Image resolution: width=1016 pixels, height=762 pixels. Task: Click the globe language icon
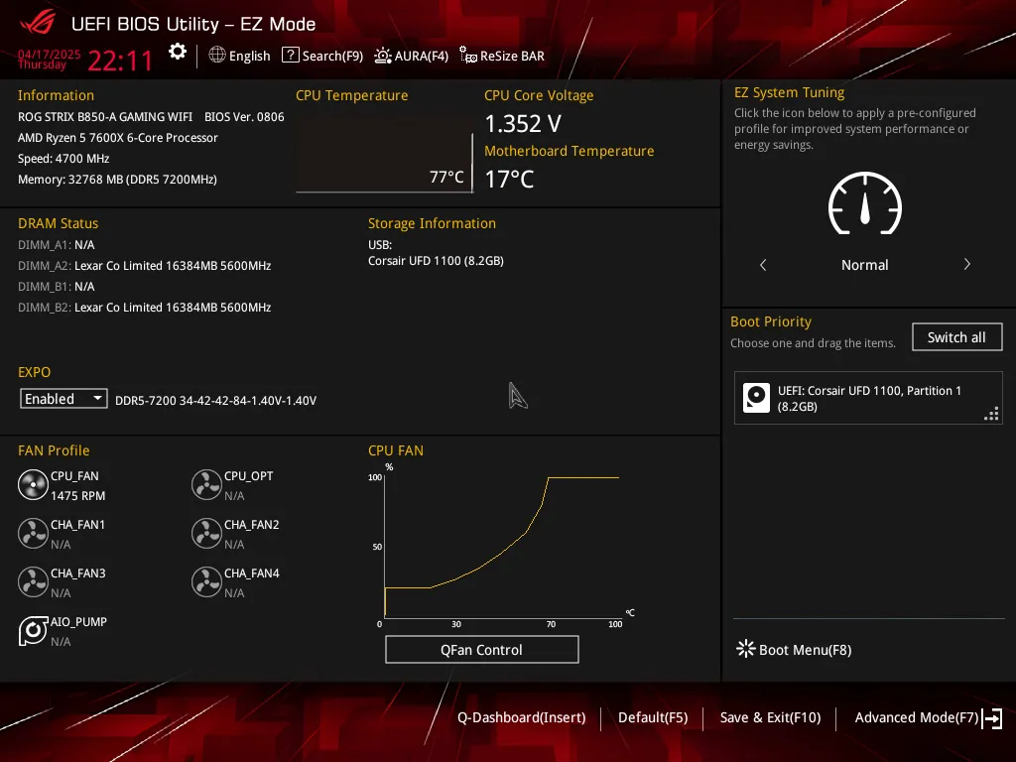point(217,56)
